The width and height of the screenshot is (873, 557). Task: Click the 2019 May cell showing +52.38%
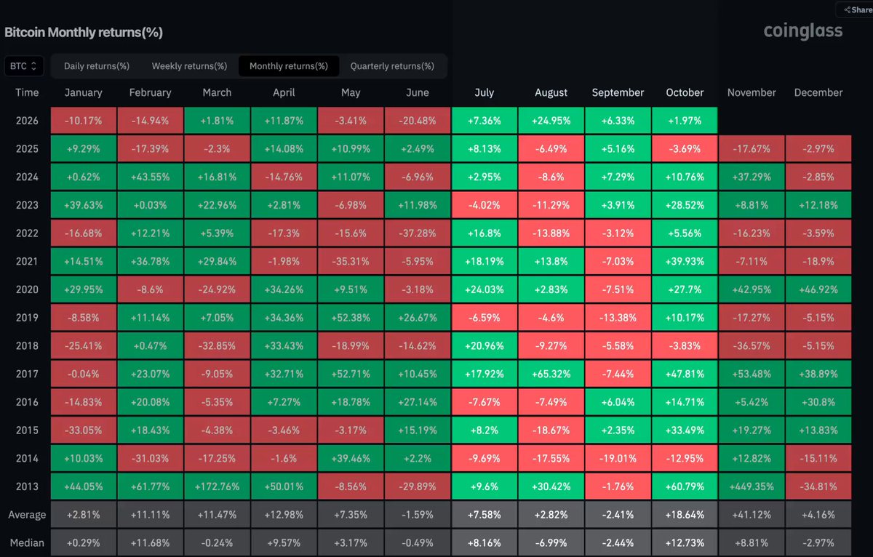pos(351,318)
